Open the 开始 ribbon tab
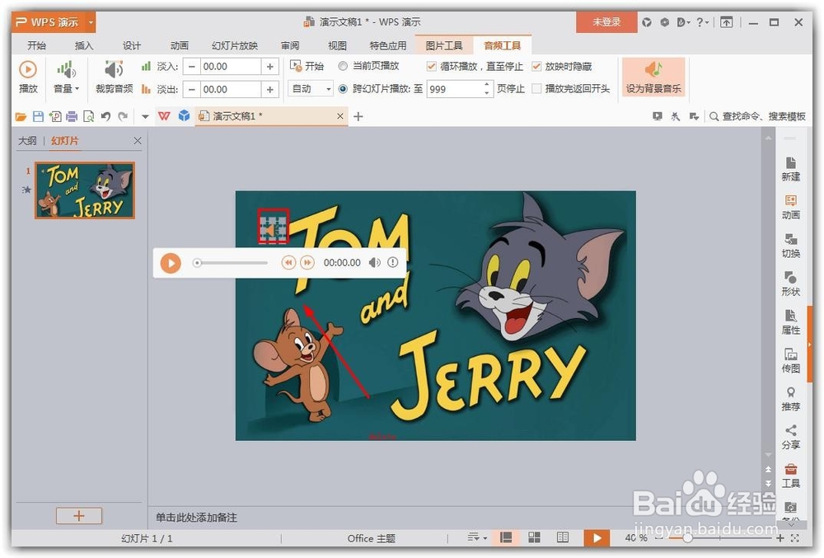This screenshot has height=558, width=824. pyautogui.click(x=36, y=45)
